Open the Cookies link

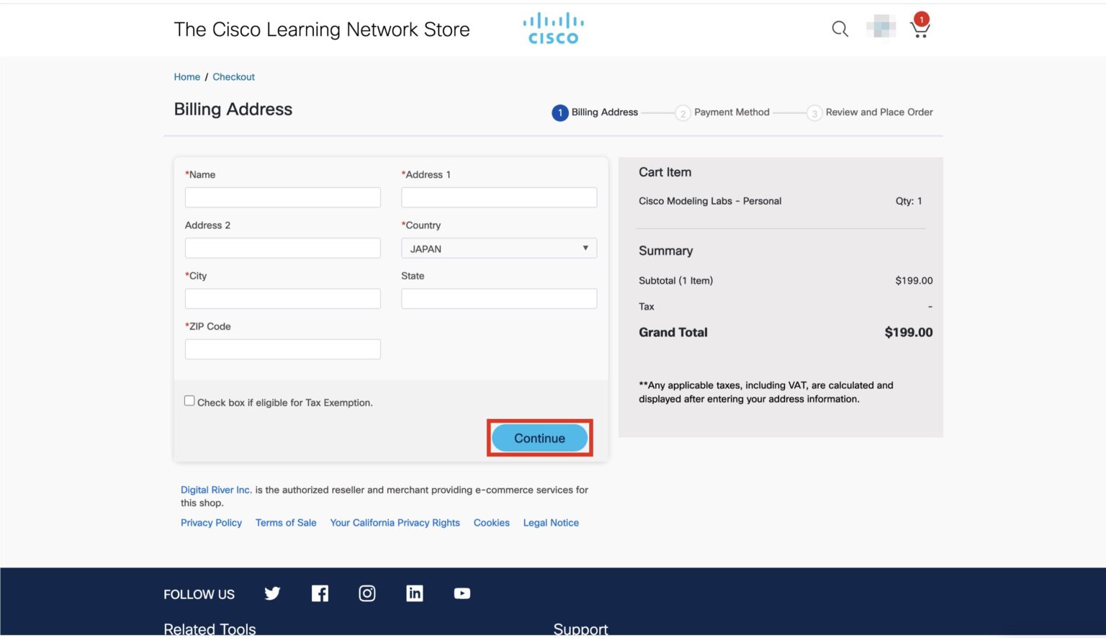point(491,523)
